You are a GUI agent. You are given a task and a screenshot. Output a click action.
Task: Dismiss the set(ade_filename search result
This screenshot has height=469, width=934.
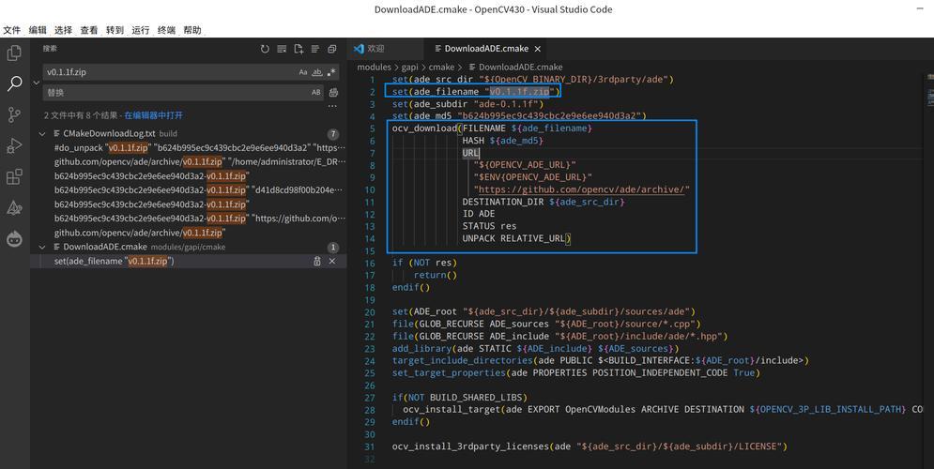pyautogui.click(x=332, y=262)
